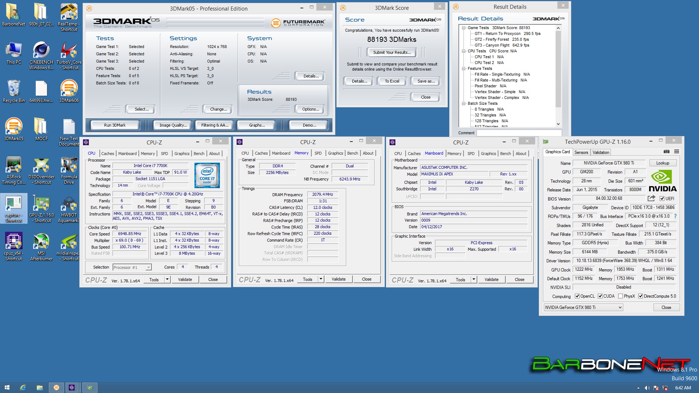This screenshot has height=393, width=699.
Task: Click the Comment input field
Action: [519, 133]
